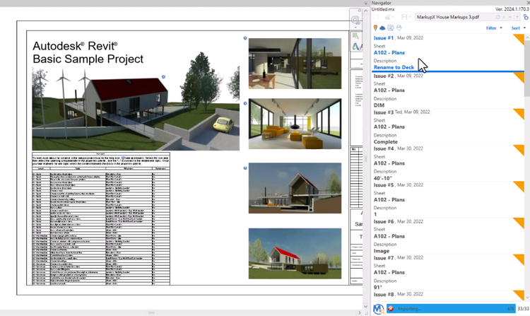This screenshot has height=316, width=530.
Task: Click the settings icon at Navigator top right
Action: pos(526,17)
